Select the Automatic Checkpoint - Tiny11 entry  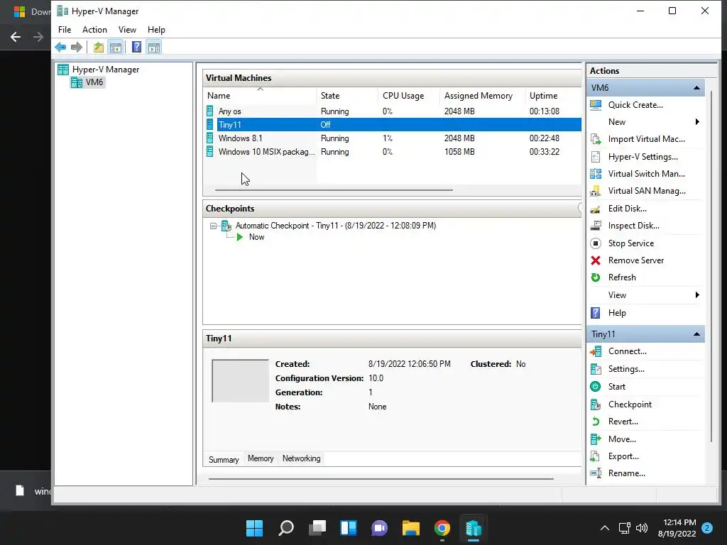point(335,226)
